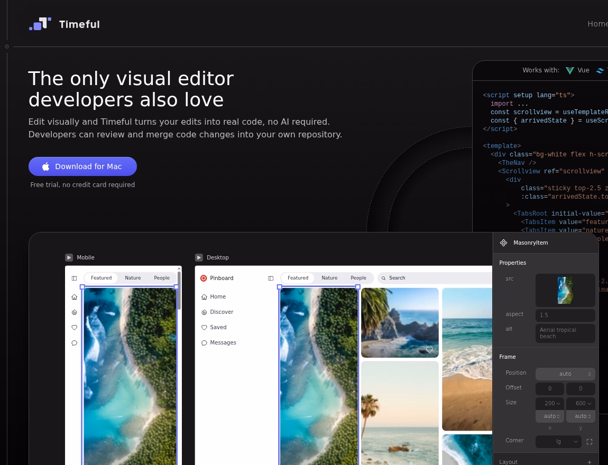Open the Corner lg dropdown
Screen dimensions: 608x465
[558, 442]
